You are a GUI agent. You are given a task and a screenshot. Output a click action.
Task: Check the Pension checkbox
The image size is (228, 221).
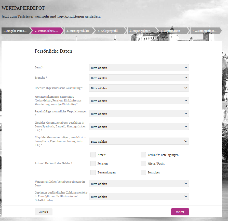(93, 163)
